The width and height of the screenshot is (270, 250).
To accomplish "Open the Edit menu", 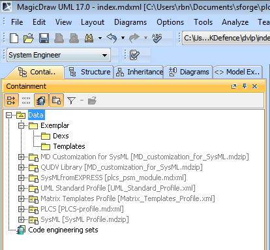I will 39,22.
